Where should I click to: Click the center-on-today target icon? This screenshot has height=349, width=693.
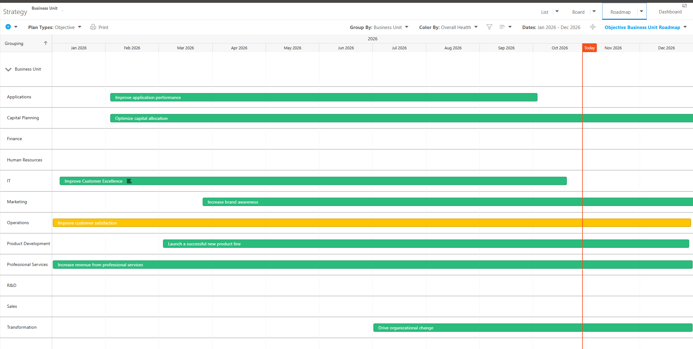(593, 27)
